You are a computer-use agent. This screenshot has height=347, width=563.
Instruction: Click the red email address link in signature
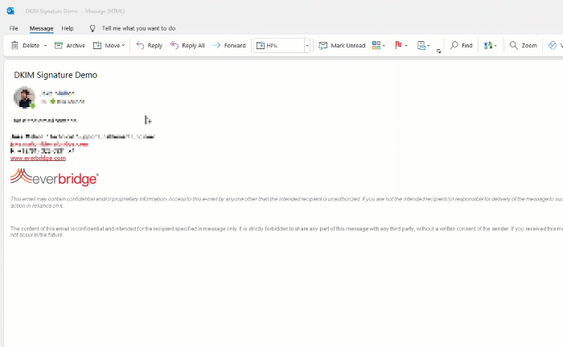pyautogui.click(x=49, y=144)
